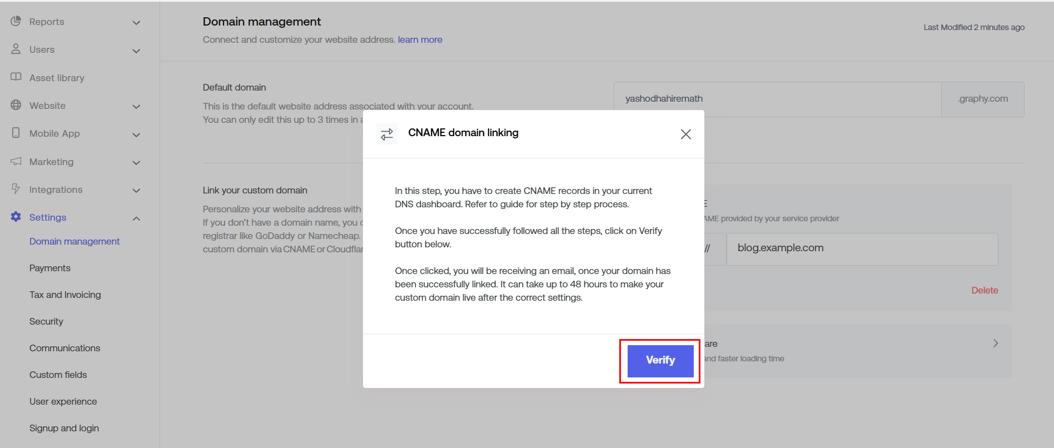1054x448 pixels.
Task: Collapse the Settings section chevron
Action: tap(136, 218)
